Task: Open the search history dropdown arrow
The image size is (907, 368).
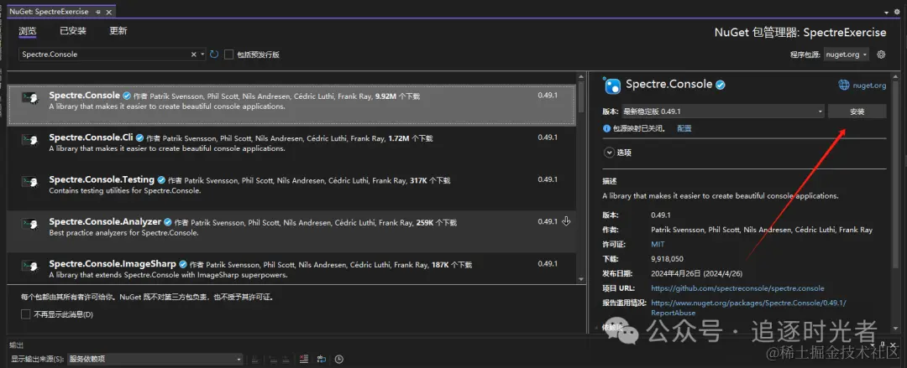Action: [202, 54]
